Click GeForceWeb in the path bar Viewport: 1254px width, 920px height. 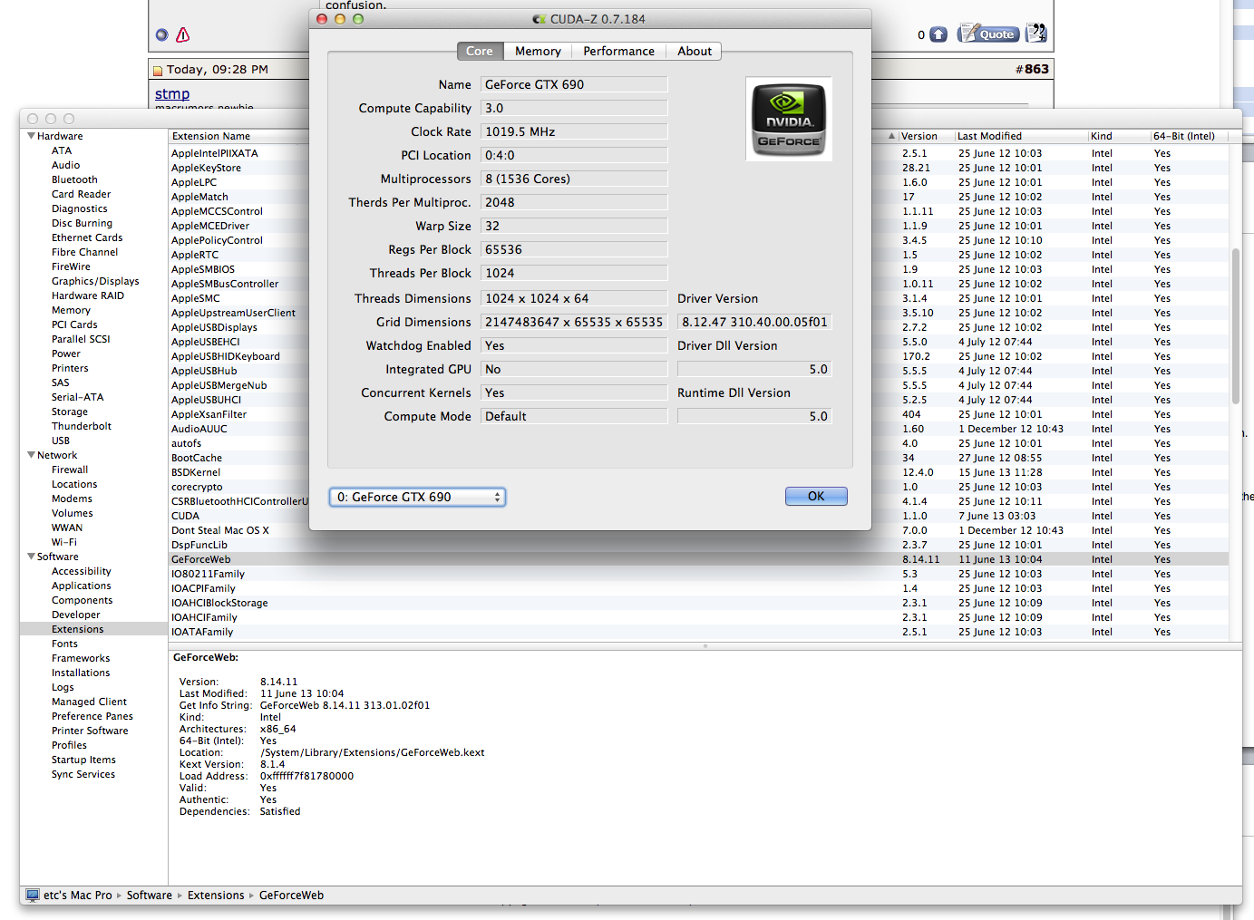point(291,895)
